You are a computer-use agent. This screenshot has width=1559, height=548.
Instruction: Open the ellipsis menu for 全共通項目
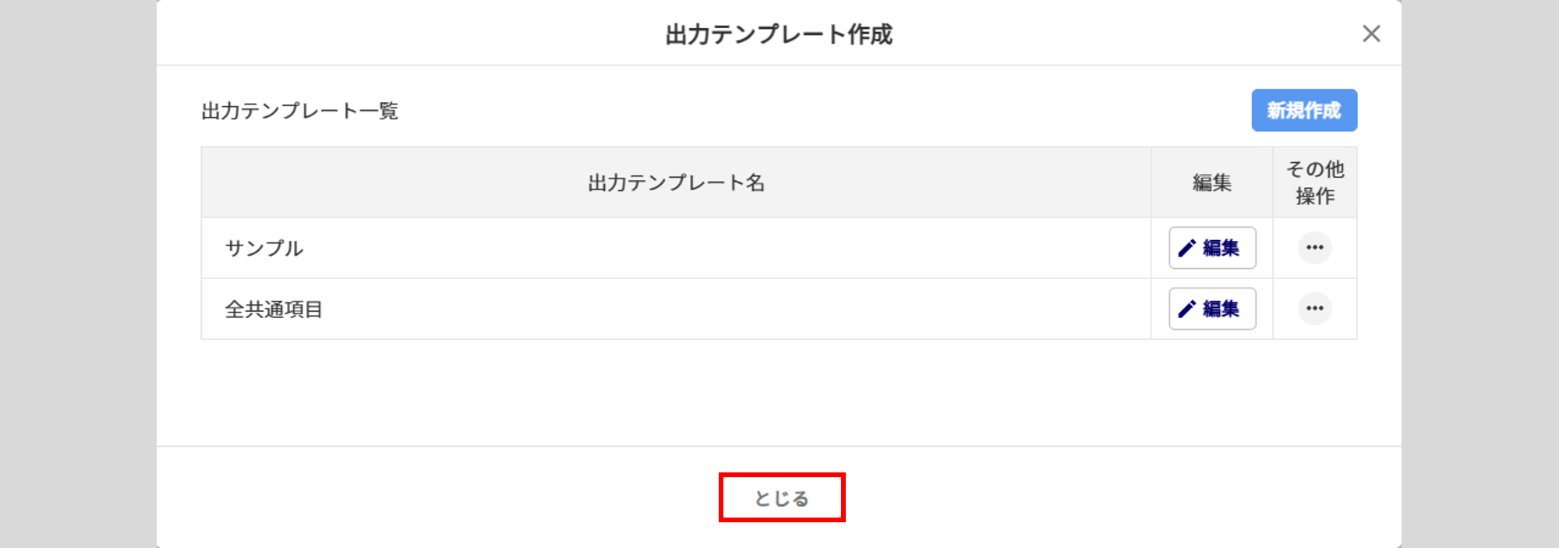tap(1315, 309)
